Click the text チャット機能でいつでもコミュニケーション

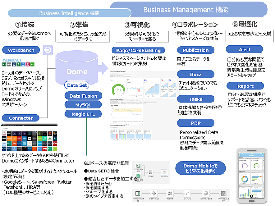tap(198, 85)
